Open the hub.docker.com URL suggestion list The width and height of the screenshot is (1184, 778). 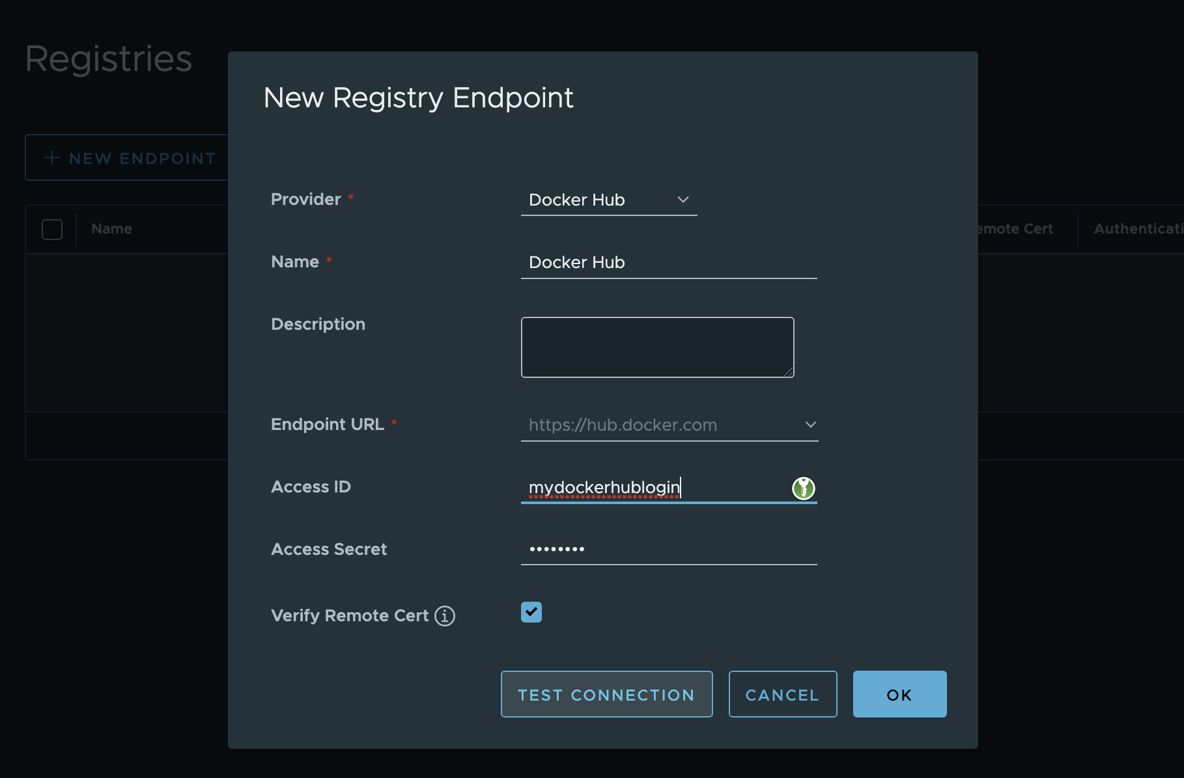(x=670, y=425)
